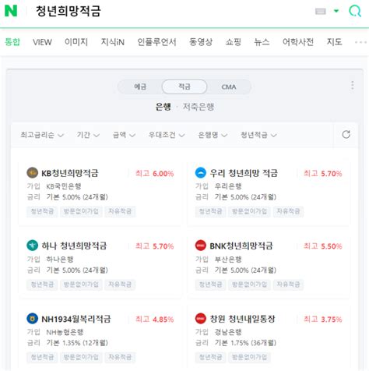This screenshot has height=371, width=369.
Task: Open the 뉴스 tab
Action: tap(262, 42)
